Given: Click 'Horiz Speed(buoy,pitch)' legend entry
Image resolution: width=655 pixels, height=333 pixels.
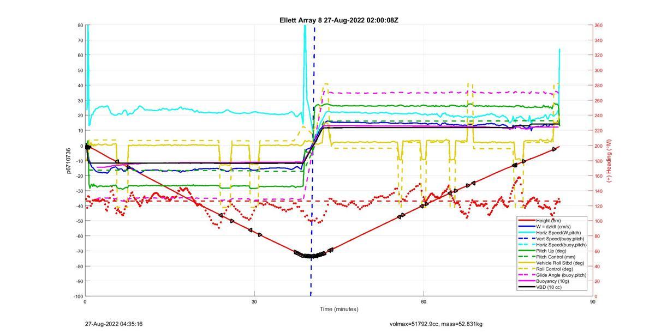Looking at the screenshot, I should [x=562, y=245].
